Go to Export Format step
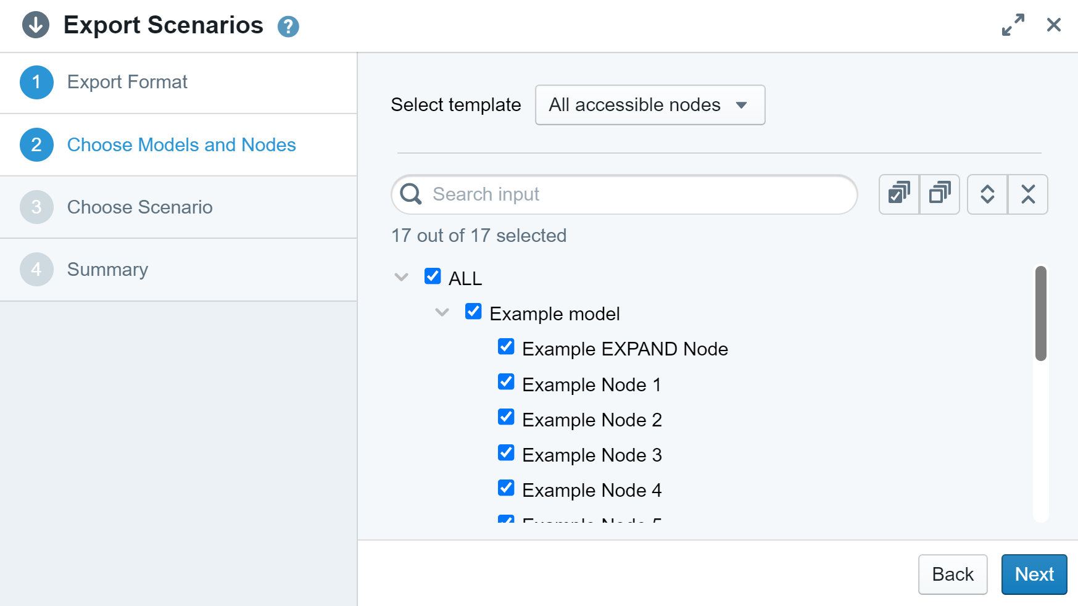Viewport: 1078px width, 606px height. (x=127, y=82)
